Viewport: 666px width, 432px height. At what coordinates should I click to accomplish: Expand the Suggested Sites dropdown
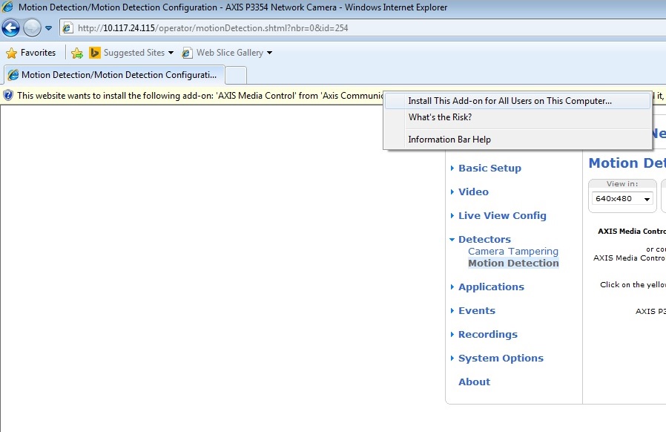[x=171, y=53]
